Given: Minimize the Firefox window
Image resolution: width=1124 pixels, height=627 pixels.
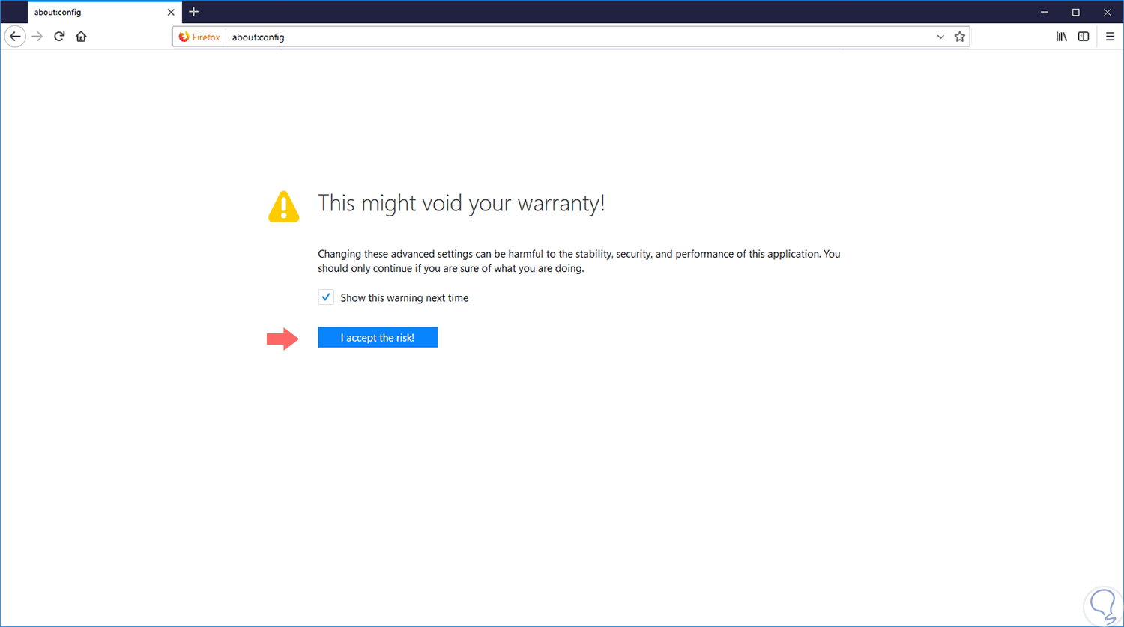Looking at the screenshot, I should (x=1044, y=12).
